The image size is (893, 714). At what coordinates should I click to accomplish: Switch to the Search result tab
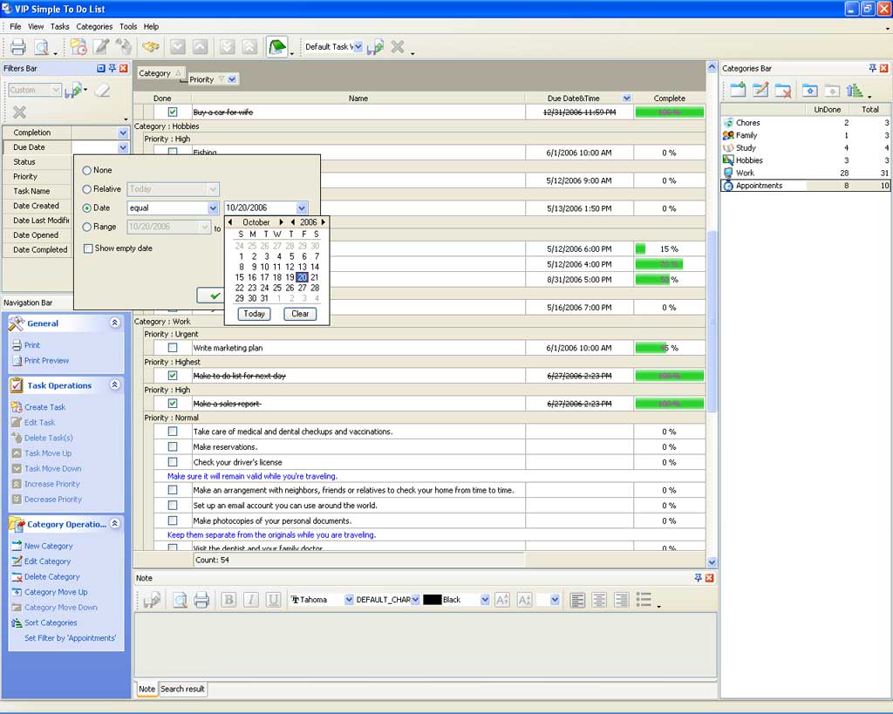click(182, 689)
